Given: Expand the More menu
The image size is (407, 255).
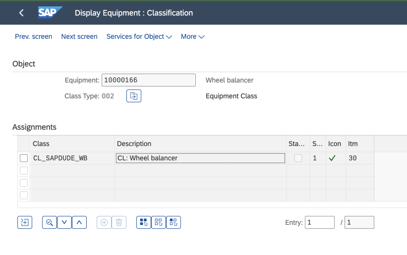Looking at the screenshot, I should click(192, 36).
